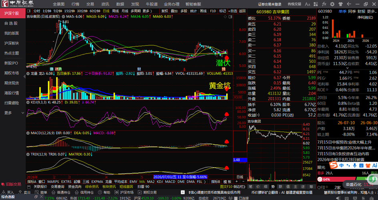This screenshot has width=378, height=200.
Task: Open the font size (AA) setting icon
Action: [308, 4]
